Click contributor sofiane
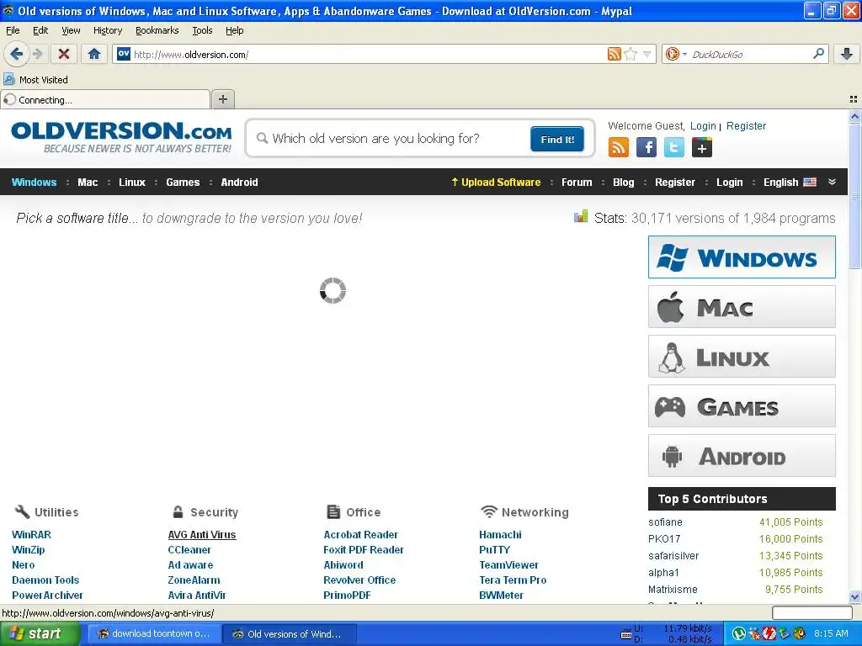The height and width of the screenshot is (646, 862). point(665,522)
